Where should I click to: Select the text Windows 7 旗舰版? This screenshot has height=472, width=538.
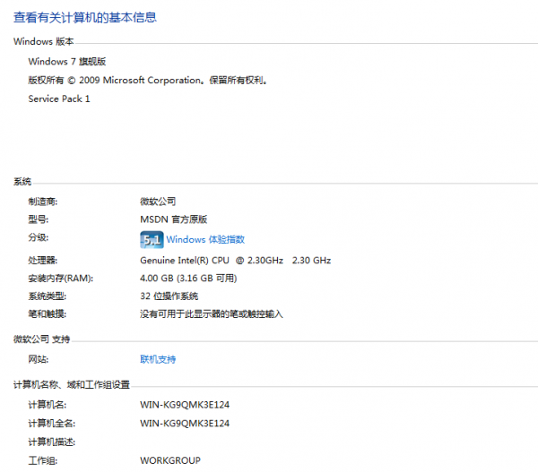[67, 62]
